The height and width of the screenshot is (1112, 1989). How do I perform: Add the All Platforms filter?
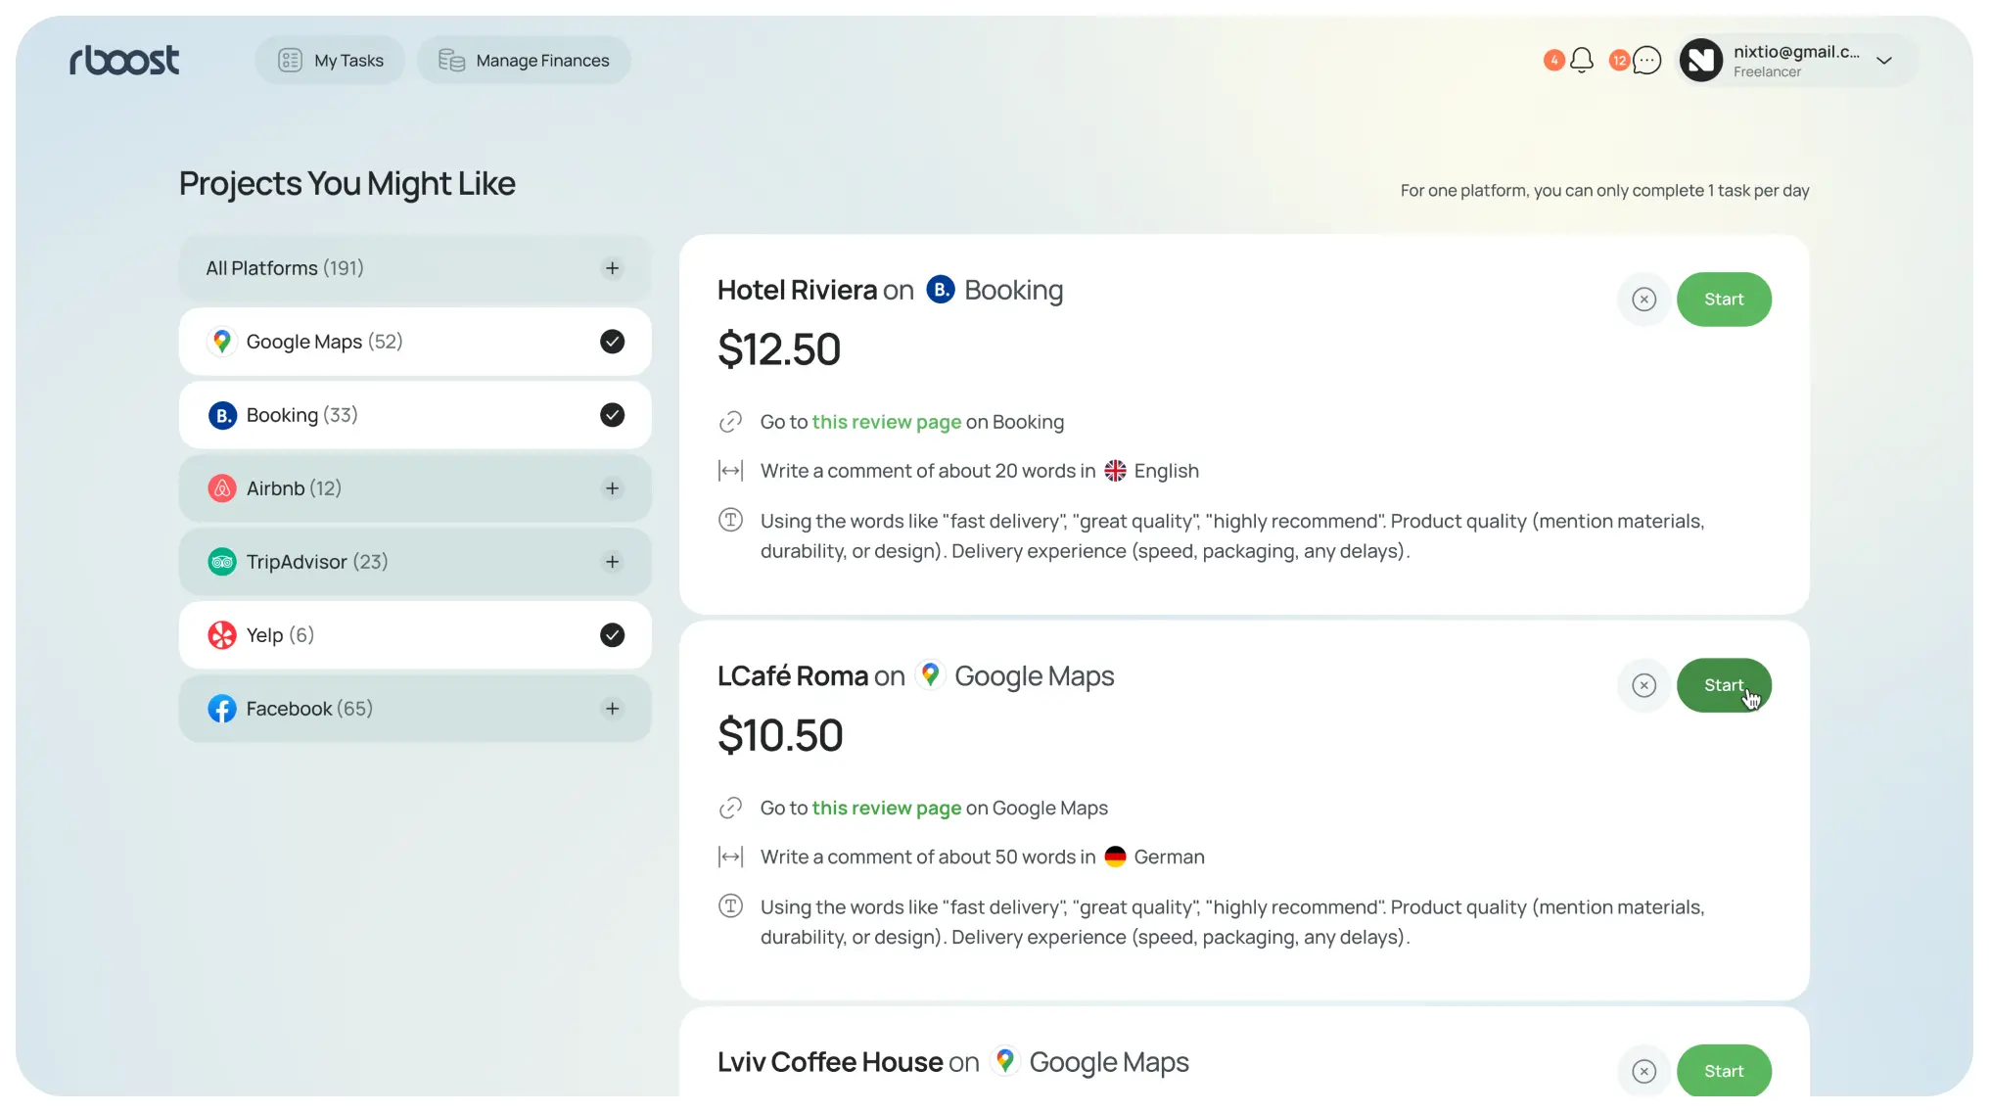612,268
